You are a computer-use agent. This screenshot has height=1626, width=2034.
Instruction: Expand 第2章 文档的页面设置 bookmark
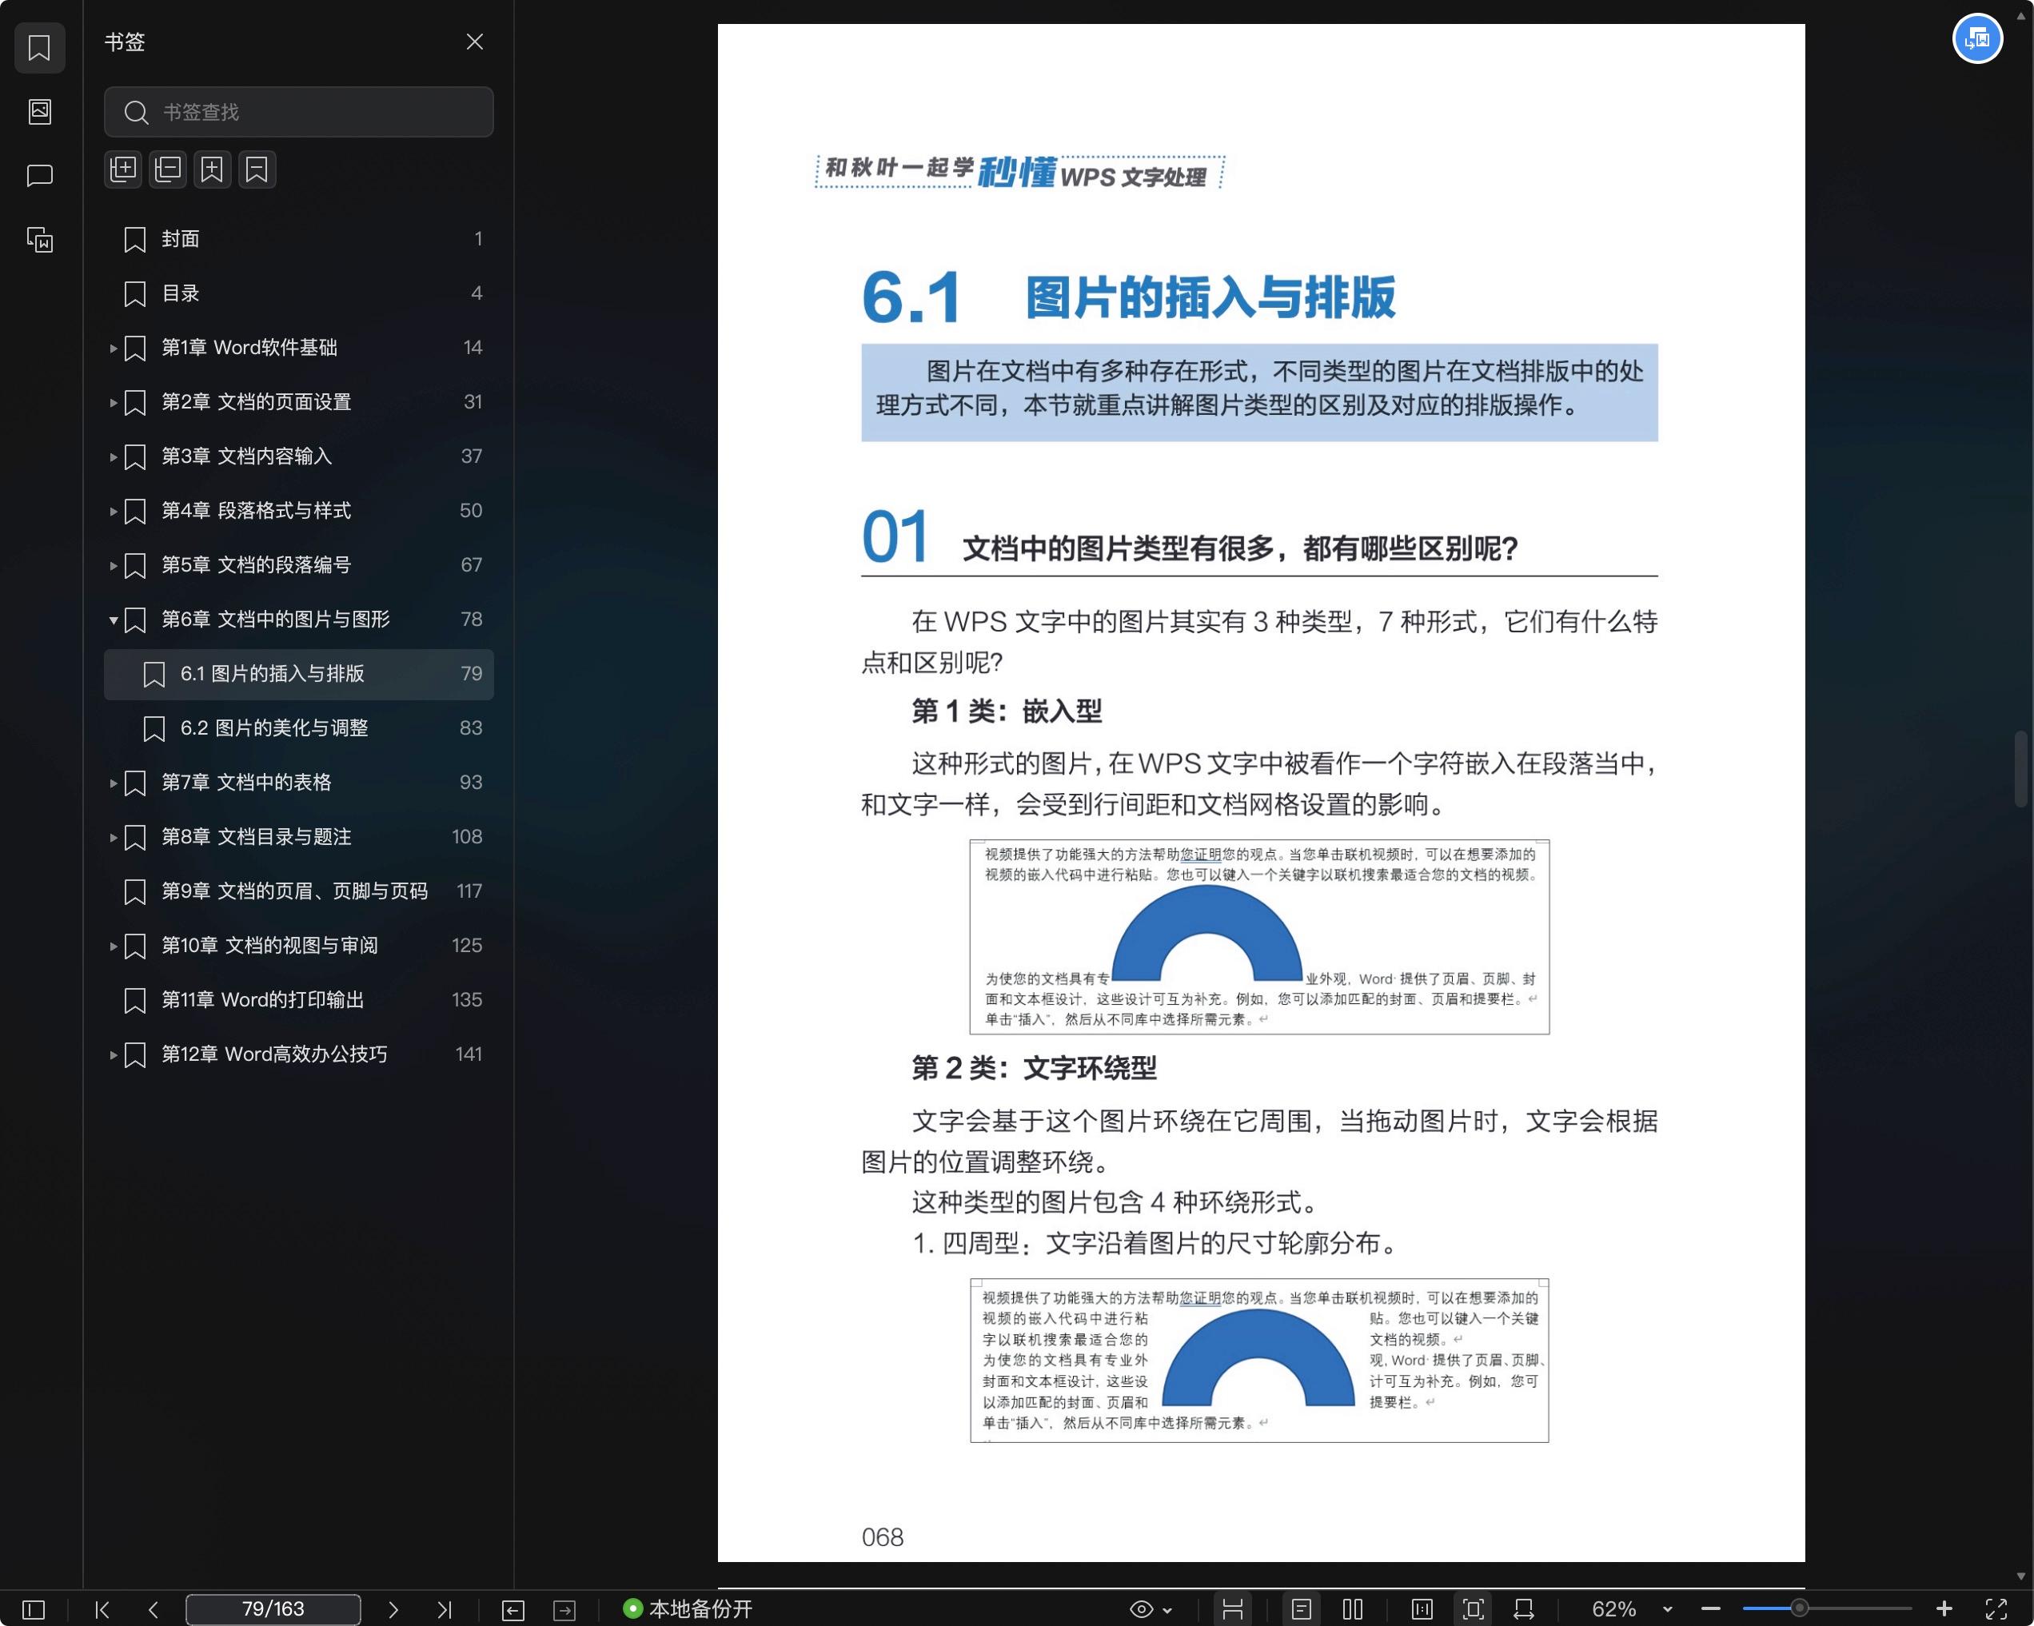tap(114, 403)
